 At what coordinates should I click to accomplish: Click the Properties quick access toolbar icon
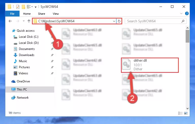pos(18,7)
